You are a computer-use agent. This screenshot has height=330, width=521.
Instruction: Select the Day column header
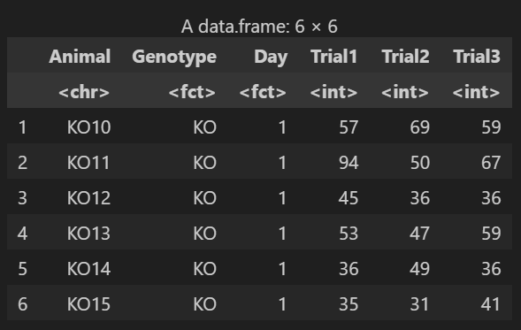(x=271, y=57)
